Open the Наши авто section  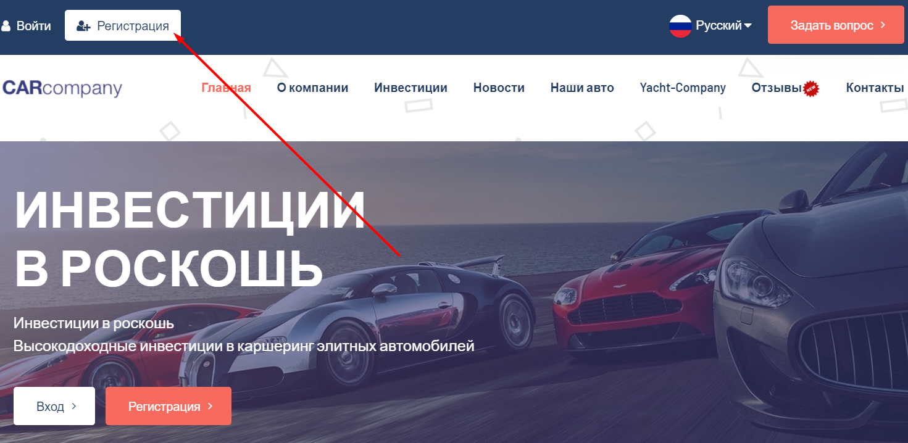point(582,88)
